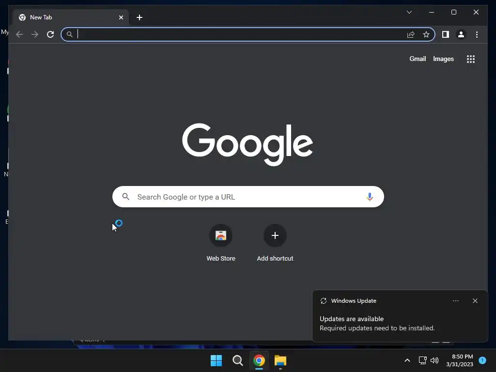The image size is (496, 372).
Task: Open File Explorer from taskbar
Action: coord(280,360)
